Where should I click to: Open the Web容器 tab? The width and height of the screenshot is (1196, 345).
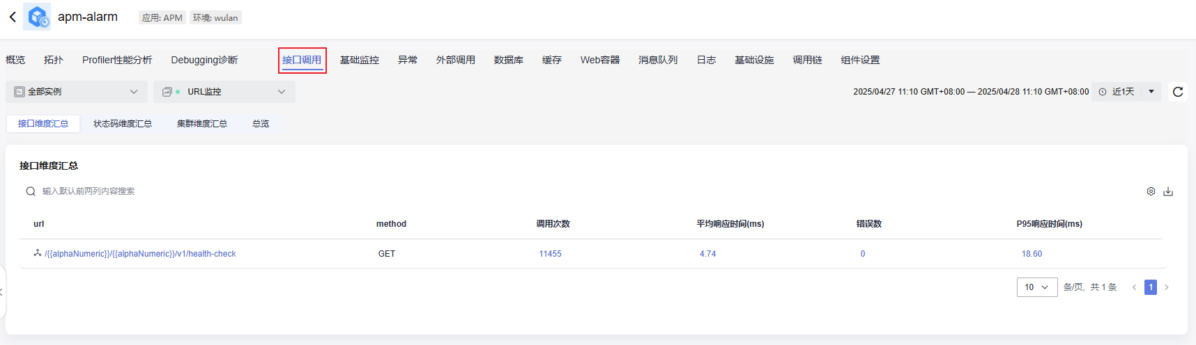click(600, 60)
